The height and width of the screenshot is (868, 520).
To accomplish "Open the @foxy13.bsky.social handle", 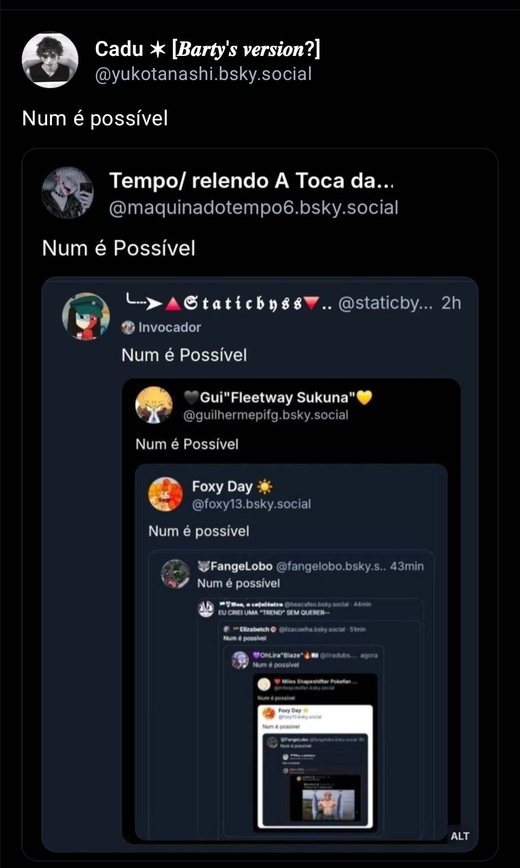I will point(251,504).
